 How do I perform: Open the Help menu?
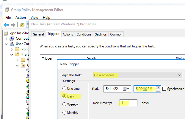click(46, 18)
